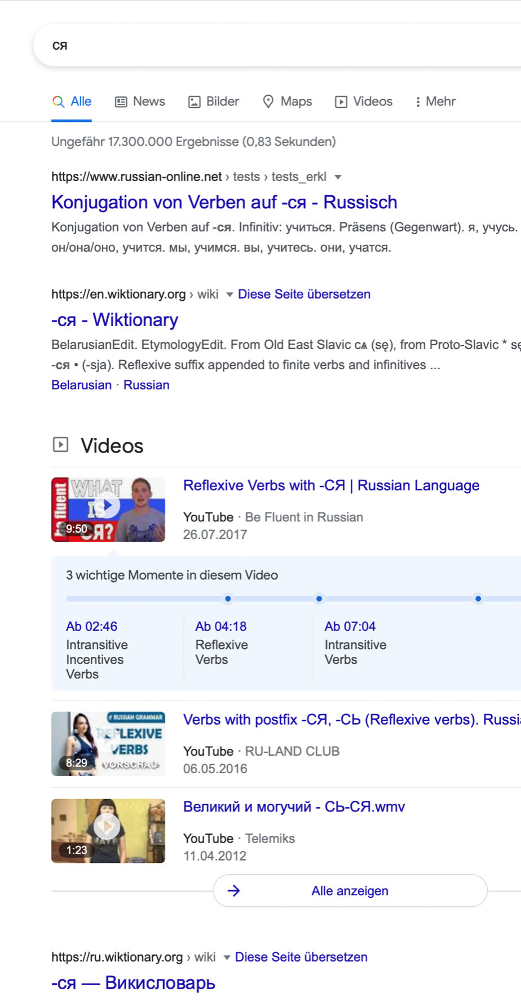Click the 'Alle anzeigen' button

click(350, 891)
